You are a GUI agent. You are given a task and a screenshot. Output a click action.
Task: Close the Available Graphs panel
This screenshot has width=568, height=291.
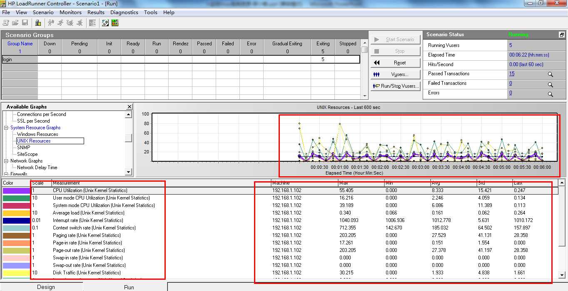(x=129, y=107)
